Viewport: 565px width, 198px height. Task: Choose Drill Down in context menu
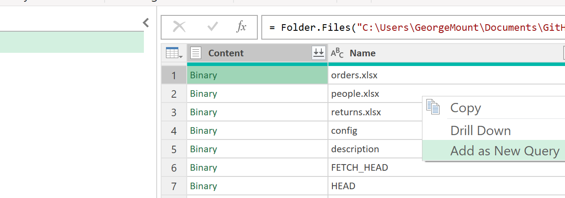pos(480,131)
